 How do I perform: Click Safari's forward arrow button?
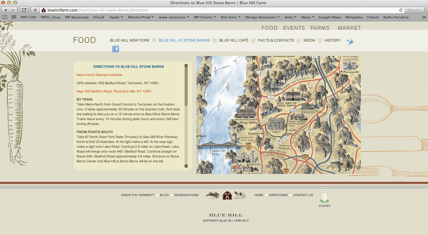pos(13,10)
